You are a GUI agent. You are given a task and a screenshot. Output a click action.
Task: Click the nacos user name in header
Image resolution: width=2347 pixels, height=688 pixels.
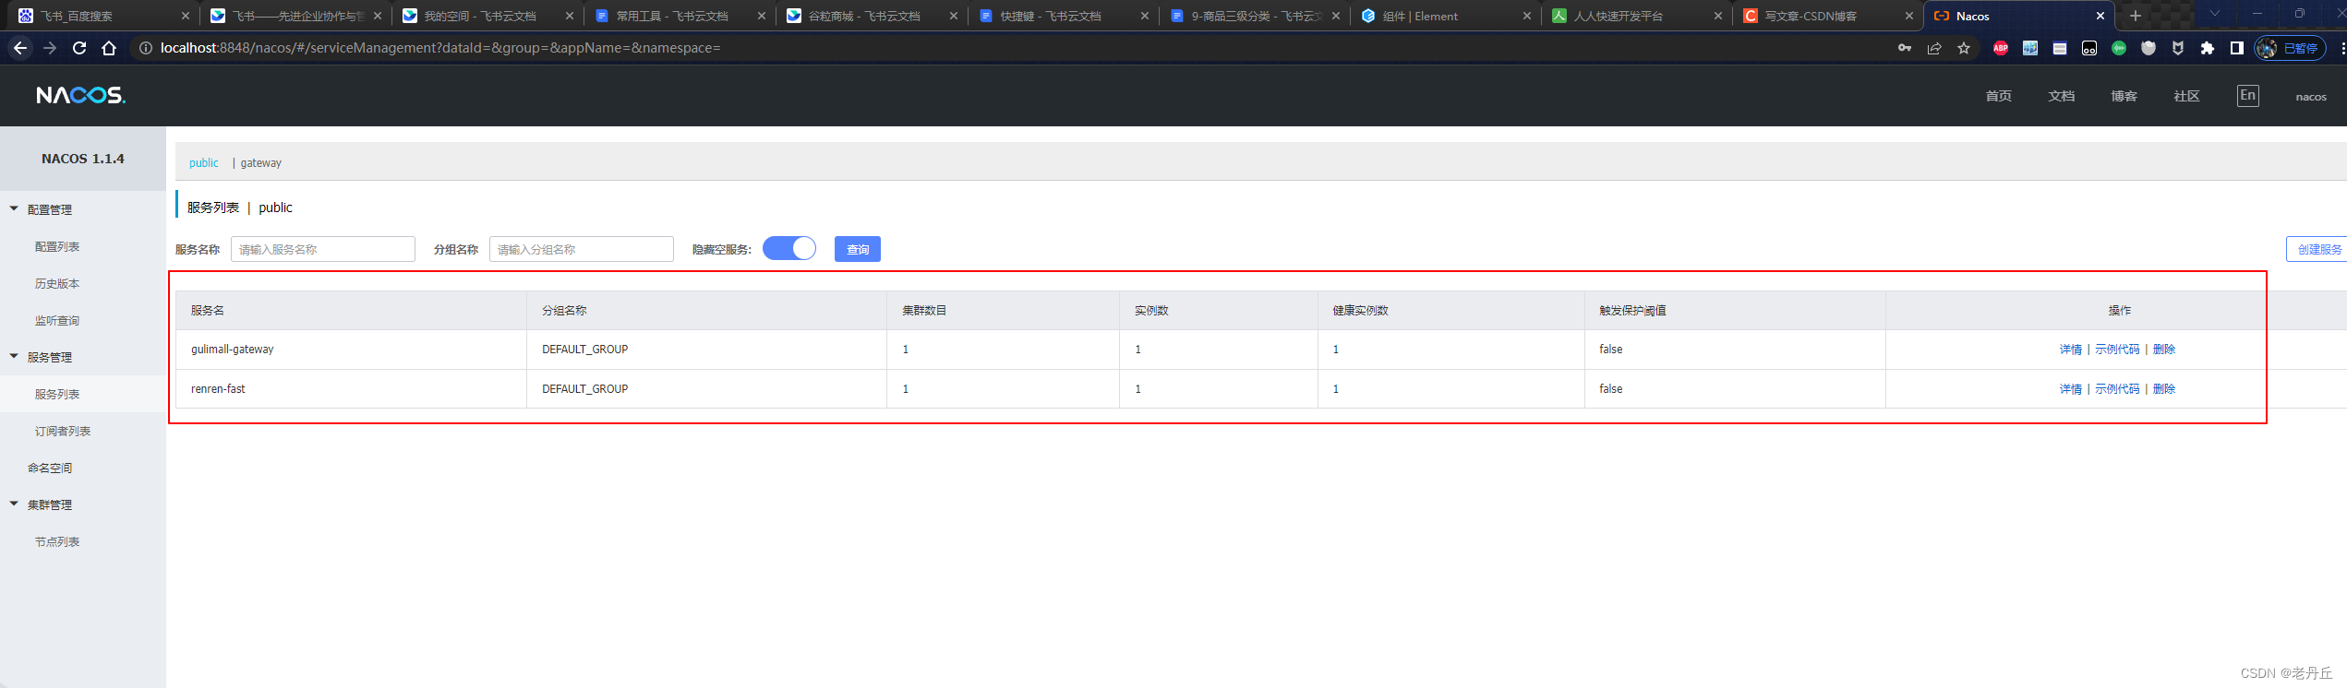click(x=2311, y=97)
